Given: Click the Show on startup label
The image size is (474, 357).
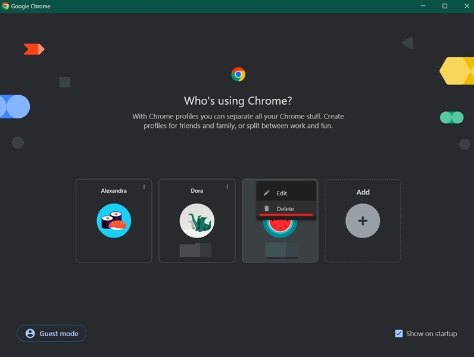Looking at the screenshot, I should pyautogui.click(x=431, y=334).
